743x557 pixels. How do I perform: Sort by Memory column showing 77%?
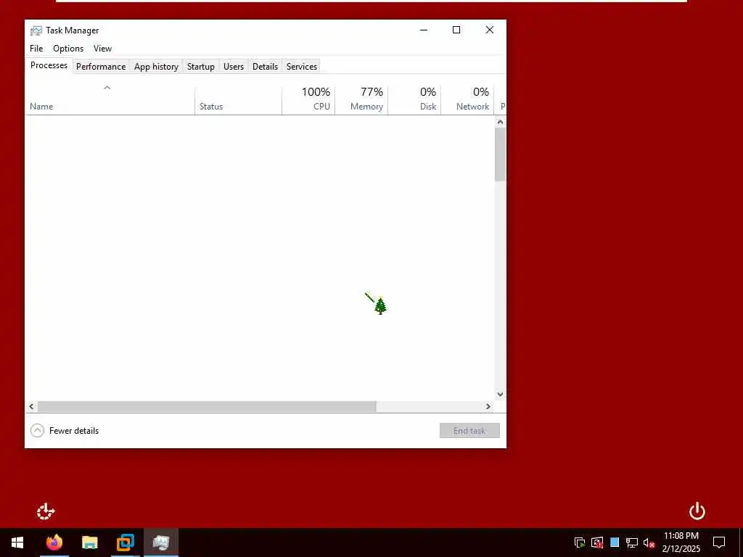point(361,100)
